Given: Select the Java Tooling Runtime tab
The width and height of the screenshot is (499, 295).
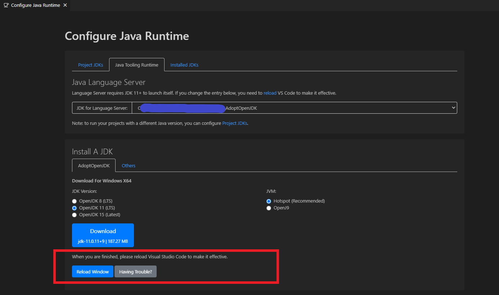Looking at the screenshot, I should pos(136,65).
